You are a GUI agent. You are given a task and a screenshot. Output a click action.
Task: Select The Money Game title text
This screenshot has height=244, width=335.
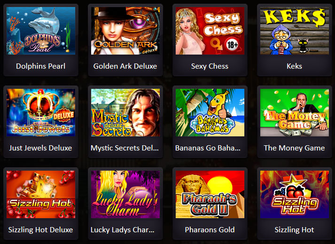click(295, 148)
